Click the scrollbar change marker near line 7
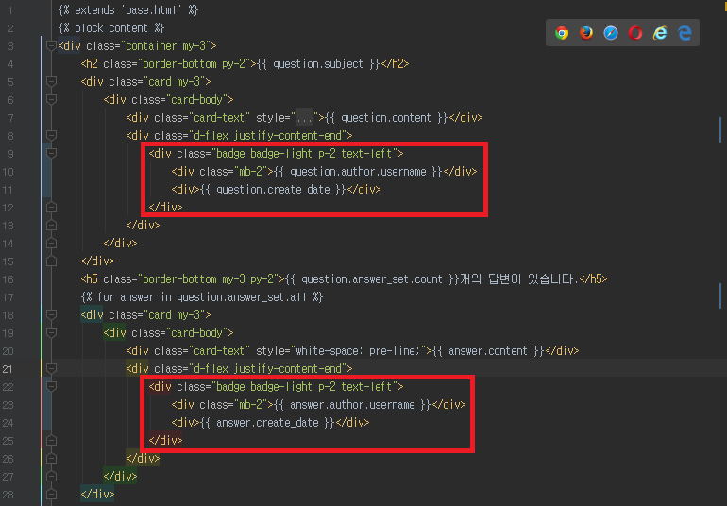The width and height of the screenshot is (727, 506). [720, 130]
